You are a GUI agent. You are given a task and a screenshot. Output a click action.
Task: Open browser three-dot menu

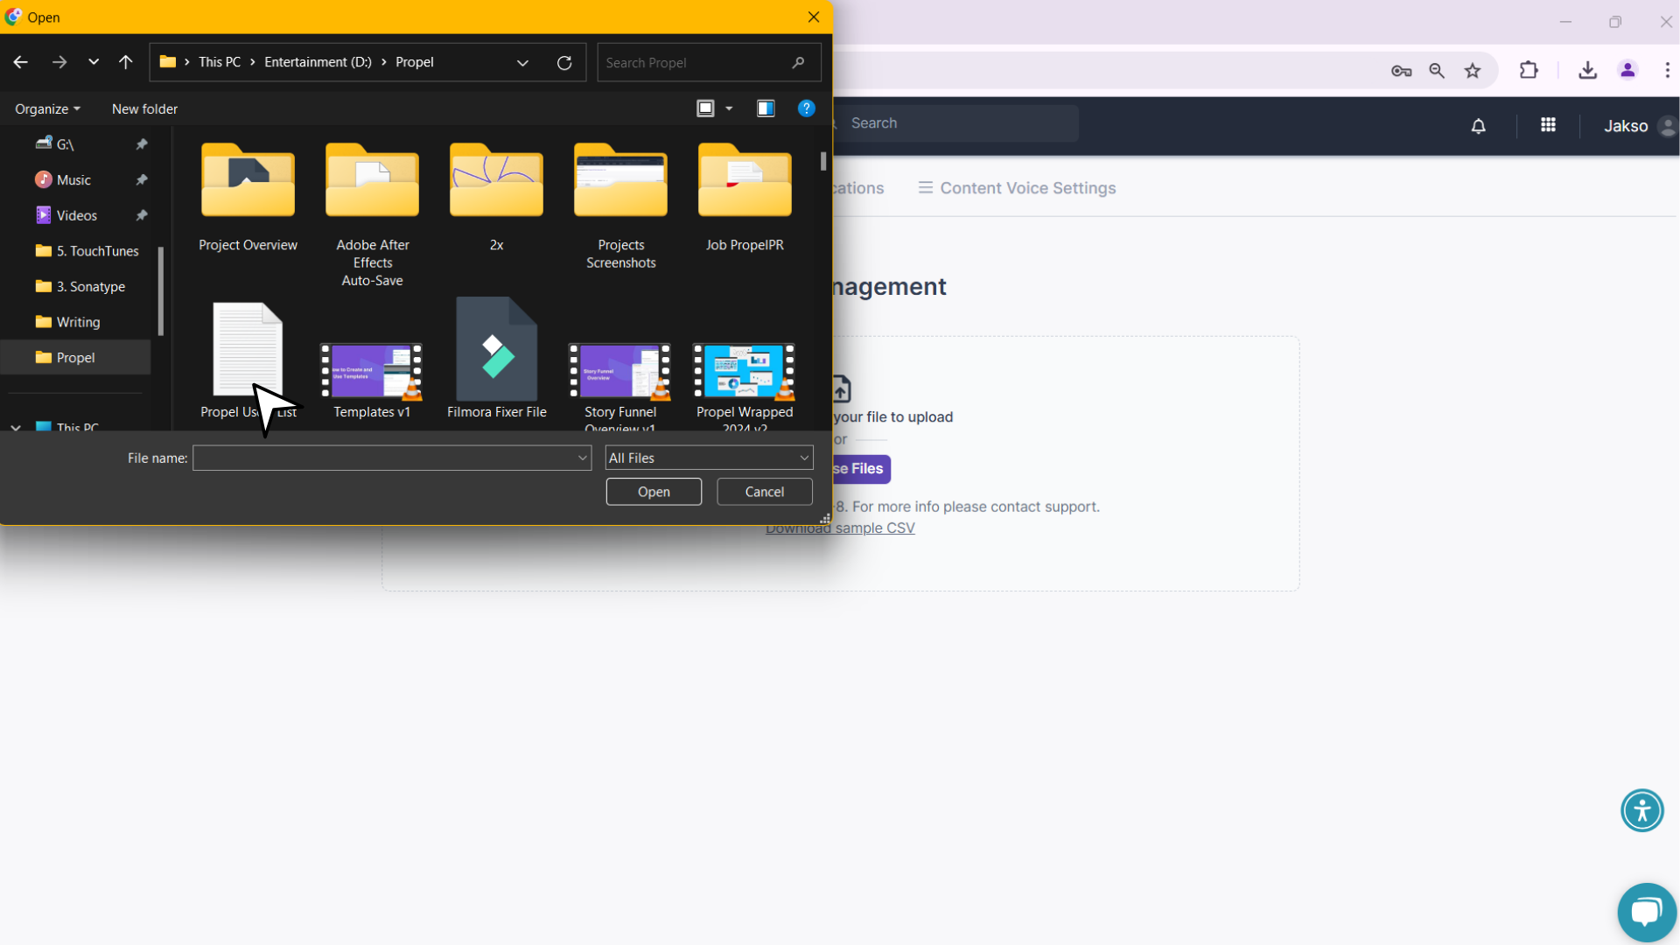pyautogui.click(x=1667, y=70)
